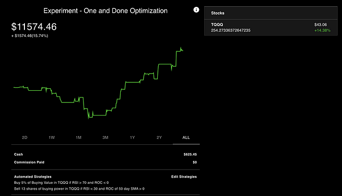Open Edit Strategies
This screenshot has width=342, height=196.
pyautogui.click(x=184, y=176)
